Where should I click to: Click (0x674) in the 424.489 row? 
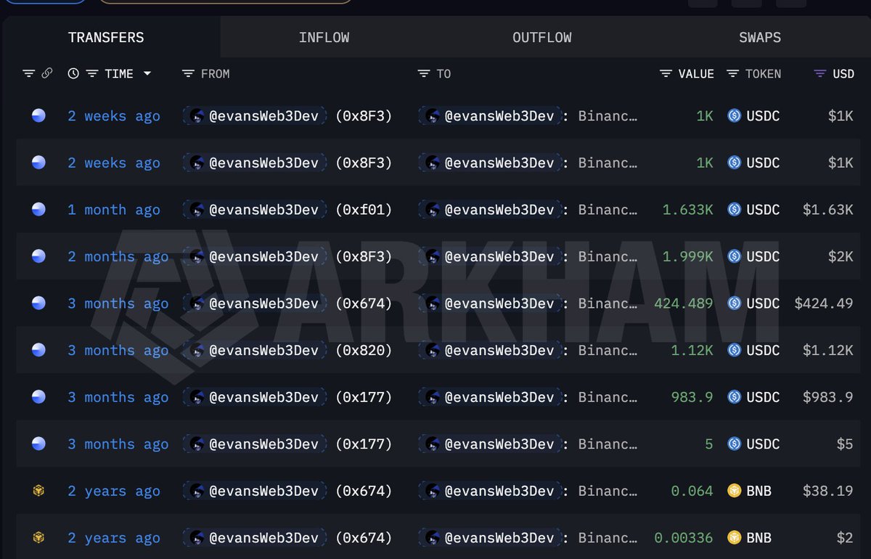[364, 303]
